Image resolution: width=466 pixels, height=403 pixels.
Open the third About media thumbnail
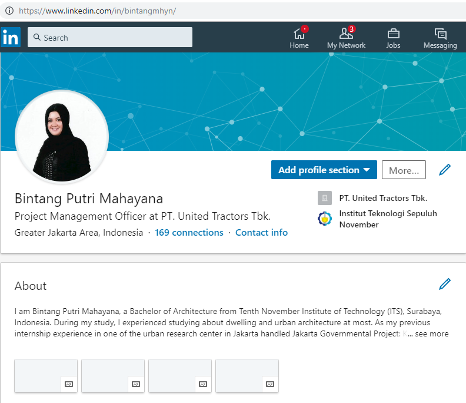coord(180,376)
